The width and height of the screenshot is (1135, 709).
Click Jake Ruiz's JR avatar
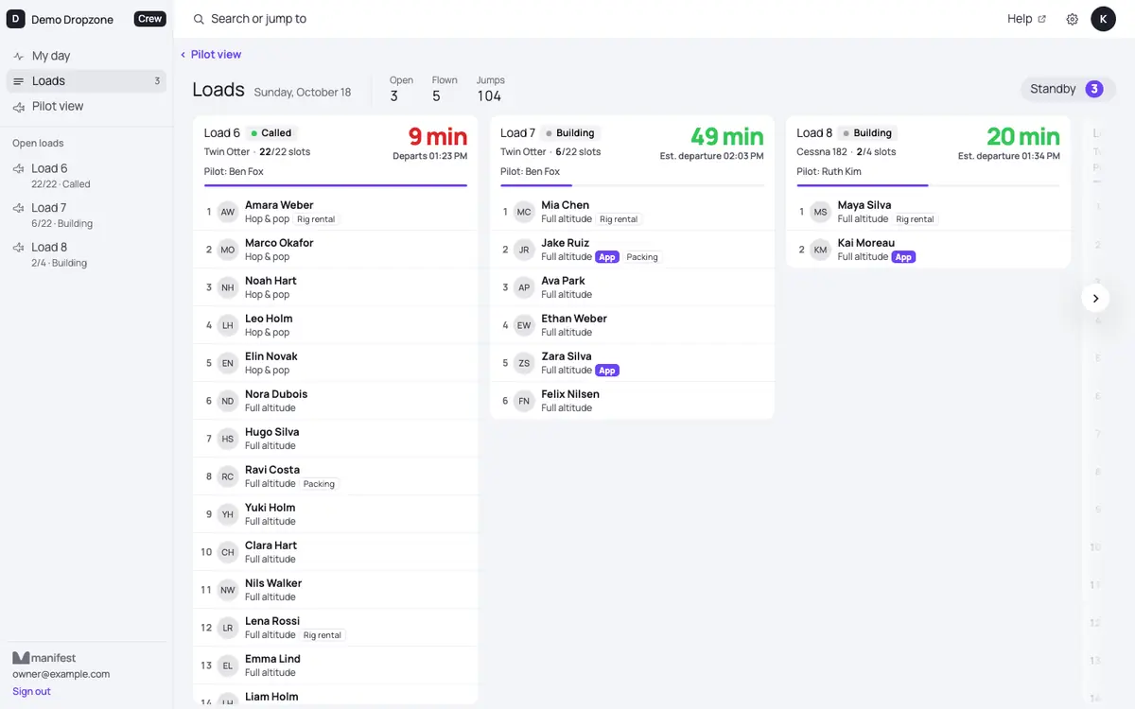[x=524, y=250]
